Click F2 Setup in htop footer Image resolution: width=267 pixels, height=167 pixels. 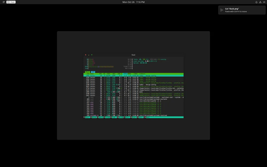(93, 117)
